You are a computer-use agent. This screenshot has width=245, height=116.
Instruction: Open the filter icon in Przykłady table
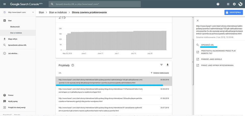point(161,65)
